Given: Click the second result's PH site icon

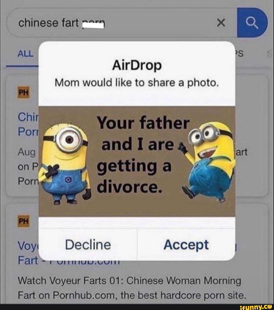Looking at the screenshot, I should point(23,221).
